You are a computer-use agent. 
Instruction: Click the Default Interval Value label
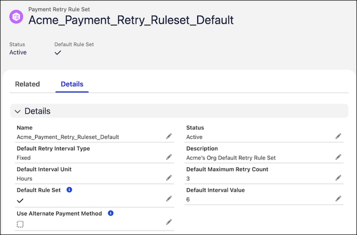[x=216, y=190]
